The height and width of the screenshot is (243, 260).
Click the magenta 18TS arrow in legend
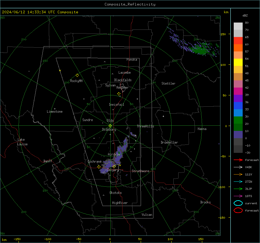238,196
